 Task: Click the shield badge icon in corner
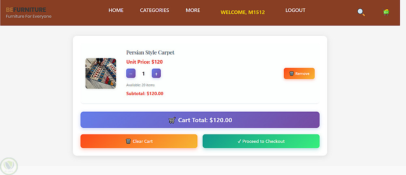pyautogui.click(x=9, y=166)
